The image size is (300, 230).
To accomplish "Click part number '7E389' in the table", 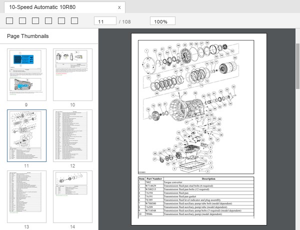I will [149, 200].
